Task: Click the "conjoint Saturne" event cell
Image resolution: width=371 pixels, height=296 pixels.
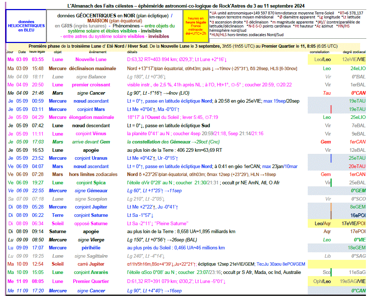Action: [91, 215]
